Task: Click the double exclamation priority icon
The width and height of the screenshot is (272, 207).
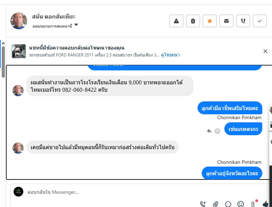Action: pos(243,21)
